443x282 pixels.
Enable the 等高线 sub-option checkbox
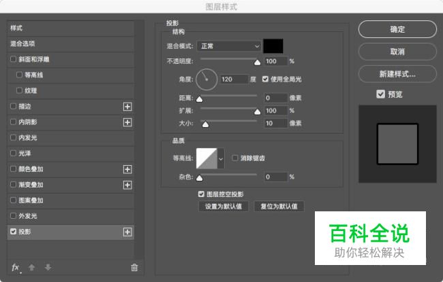point(19,75)
